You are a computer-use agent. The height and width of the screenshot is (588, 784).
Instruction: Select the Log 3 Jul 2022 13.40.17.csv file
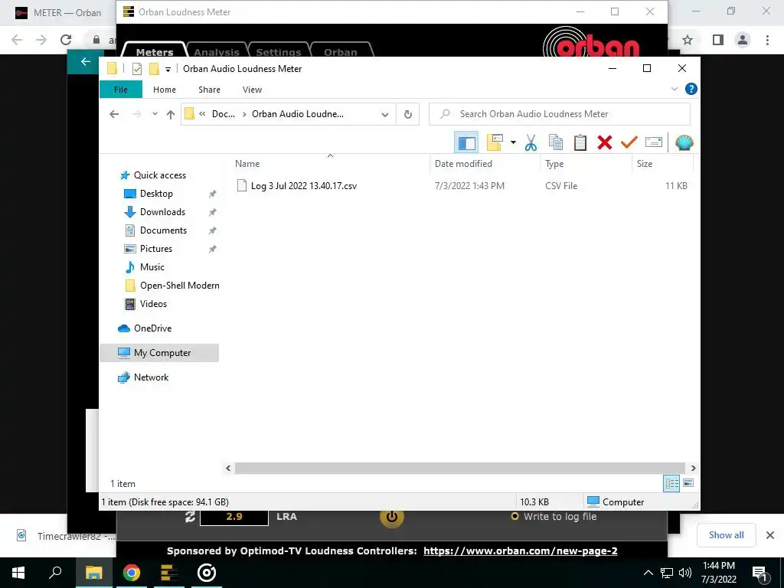coord(303,186)
